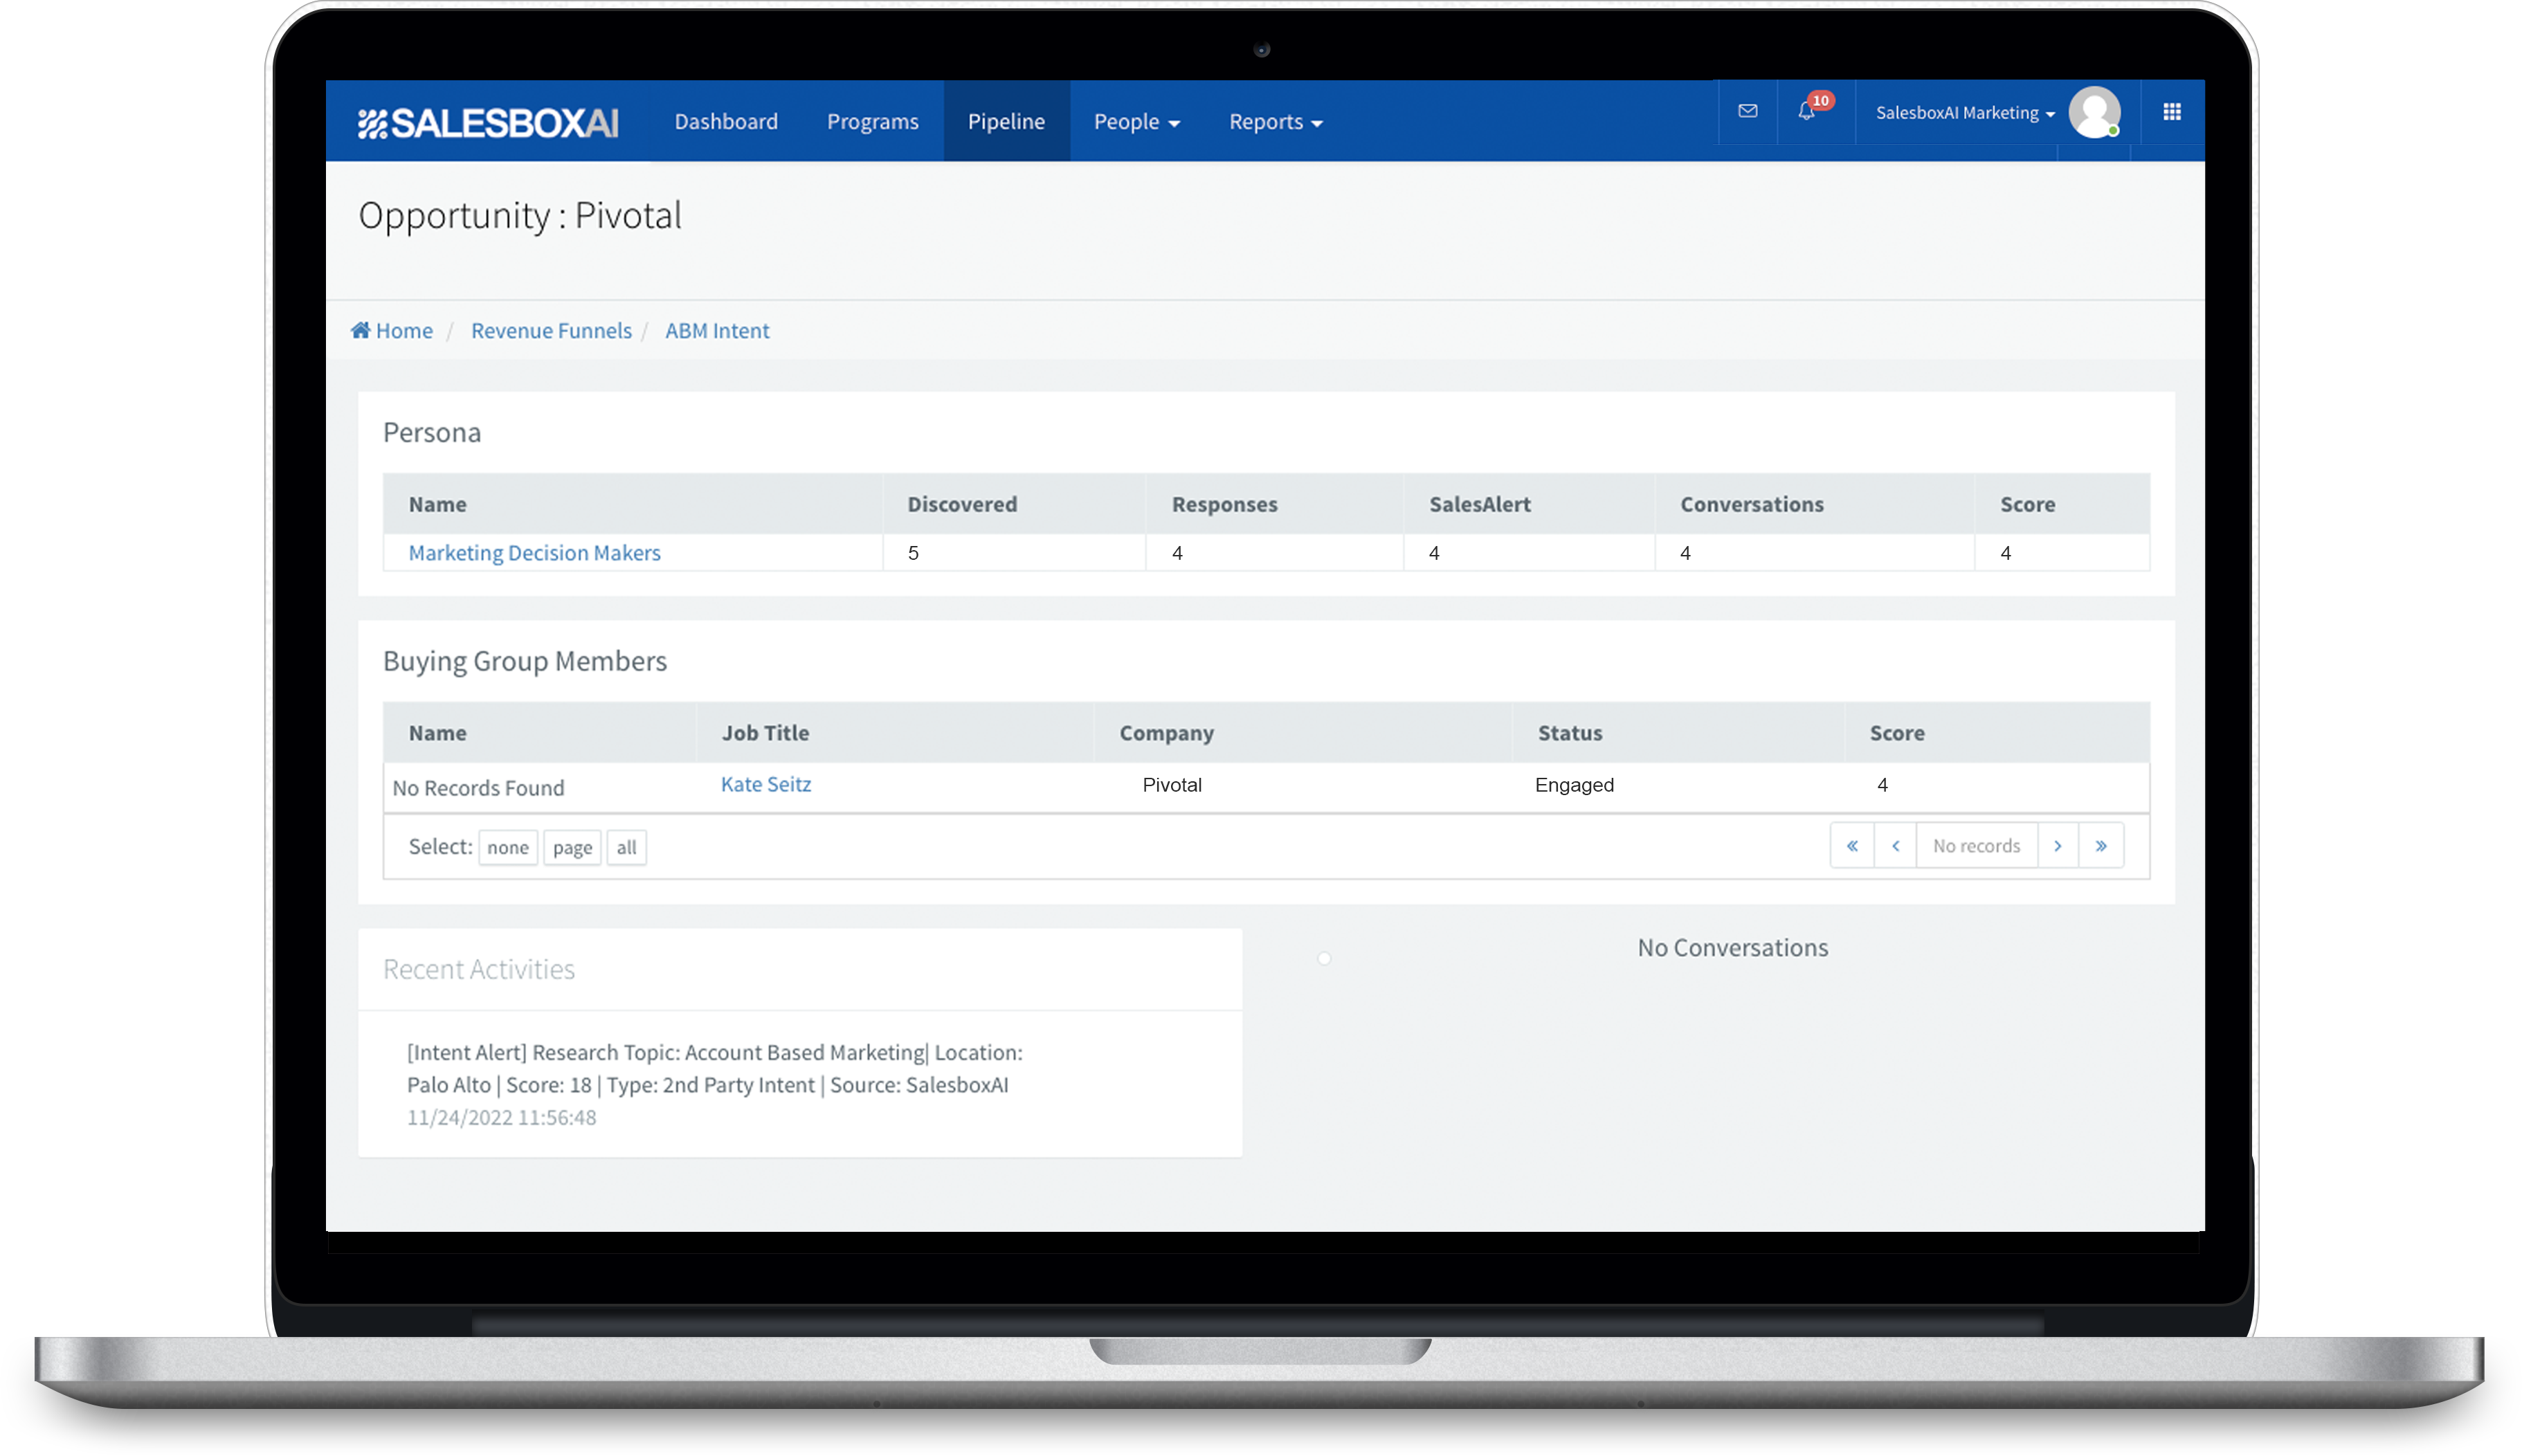Click the 'Engaged' status cell

1574,785
